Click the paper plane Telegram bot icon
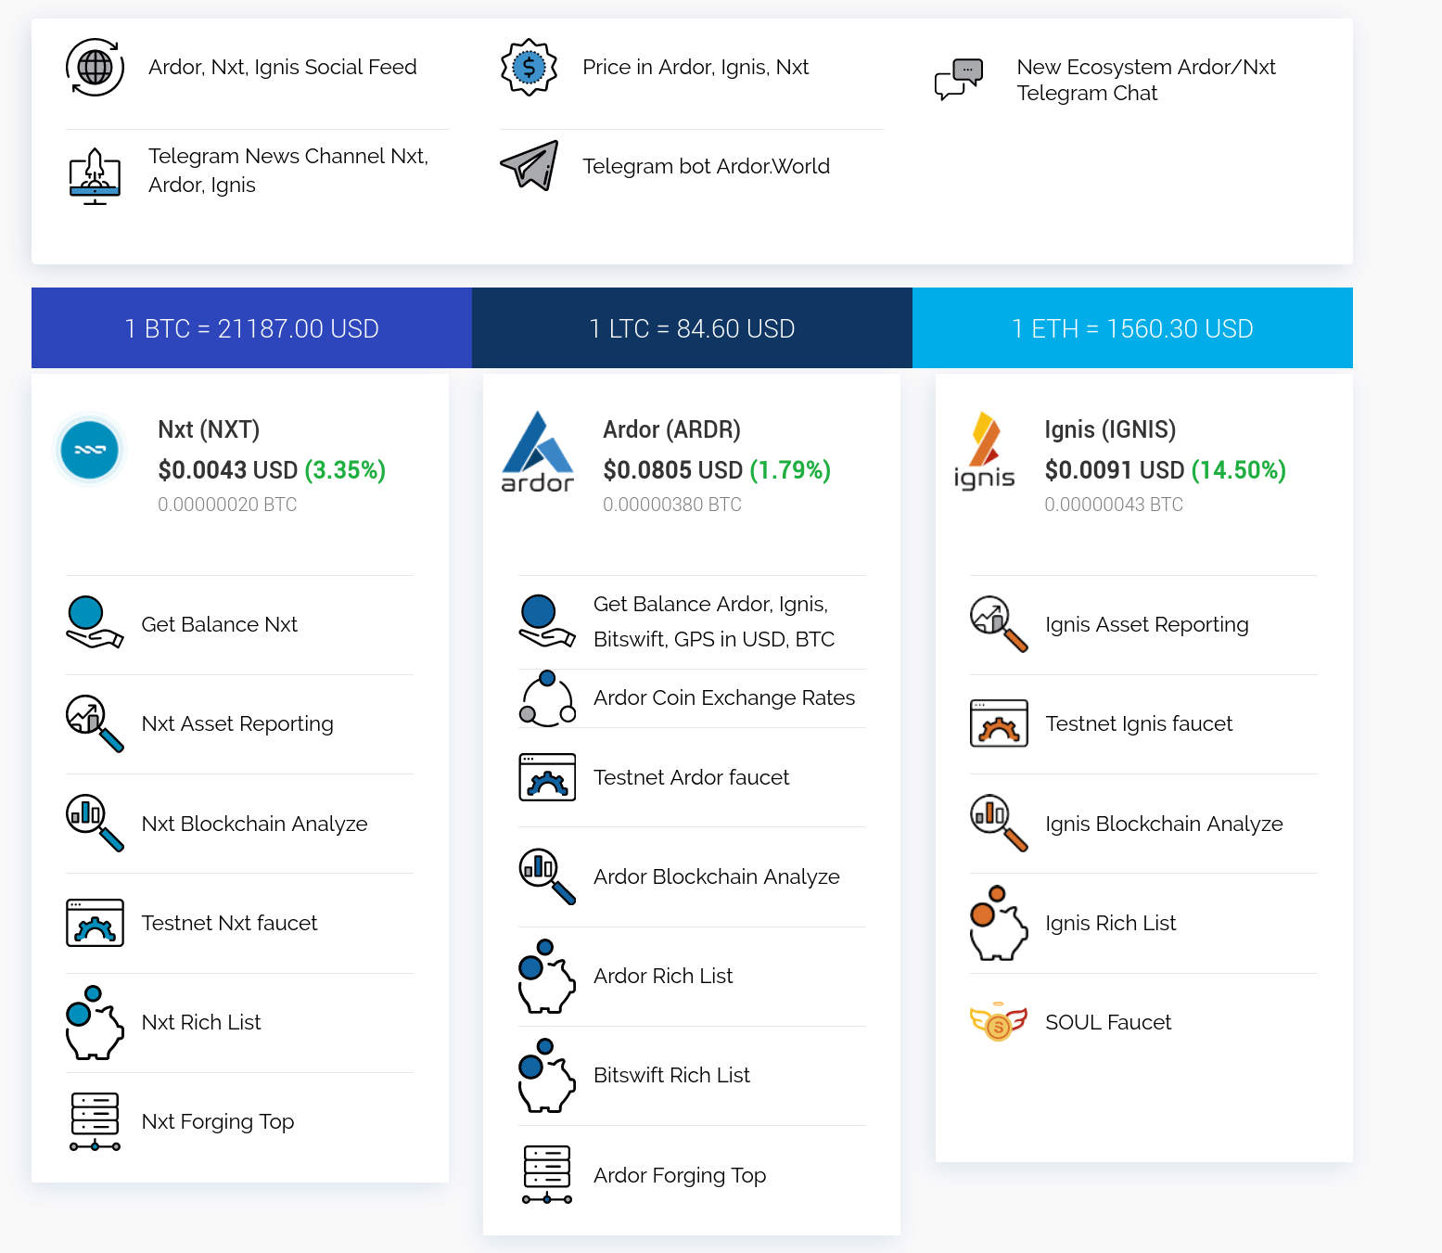 pyautogui.click(x=530, y=166)
